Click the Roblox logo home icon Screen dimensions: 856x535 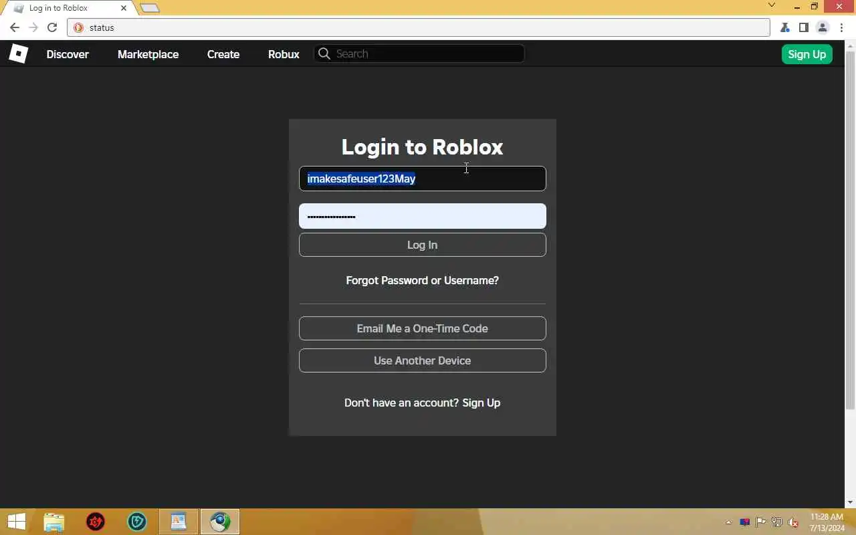coord(18,53)
